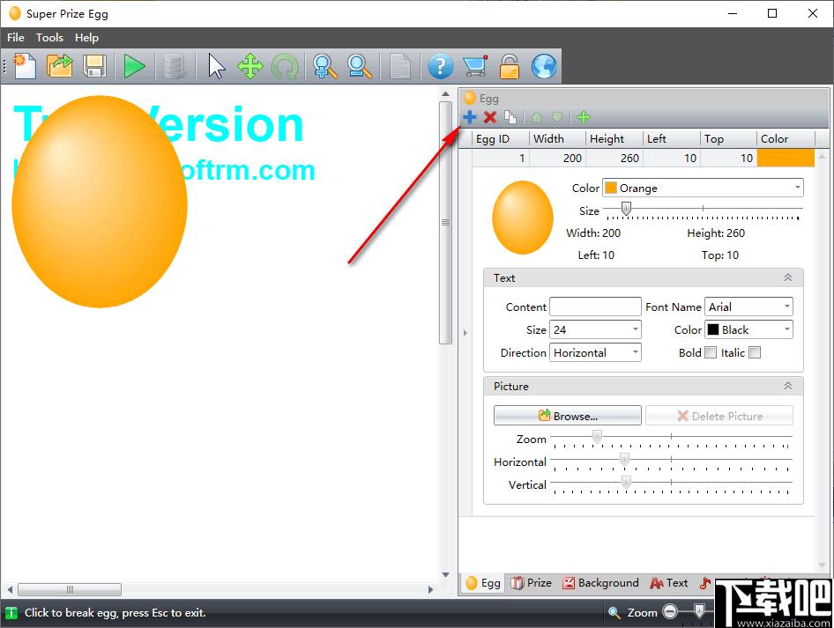Switch to the Prize tab
Screen dimensions: 834x628
[x=532, y=583]
